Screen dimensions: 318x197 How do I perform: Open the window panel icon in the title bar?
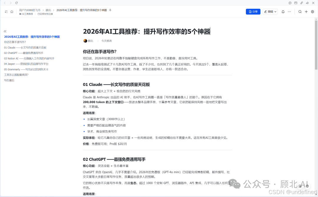pyautogui.click(x=296, y=3)
